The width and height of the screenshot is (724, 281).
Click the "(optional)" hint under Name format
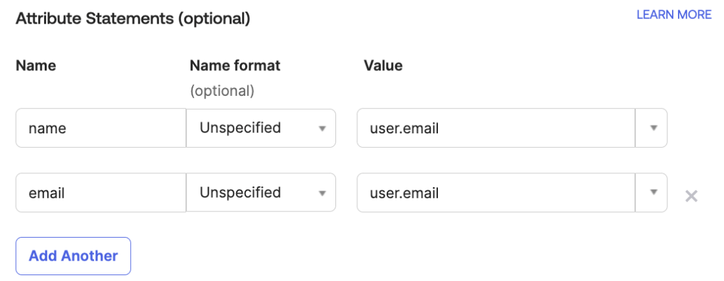click(222, 91)
